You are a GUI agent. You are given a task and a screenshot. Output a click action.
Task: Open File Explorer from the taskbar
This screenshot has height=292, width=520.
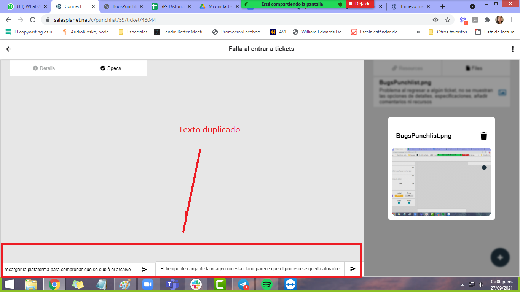pos(31,284)
